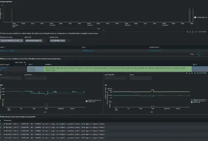208x141 pixels.
Task: Click the blue-gray info cell beside solution
Action: 35,69
